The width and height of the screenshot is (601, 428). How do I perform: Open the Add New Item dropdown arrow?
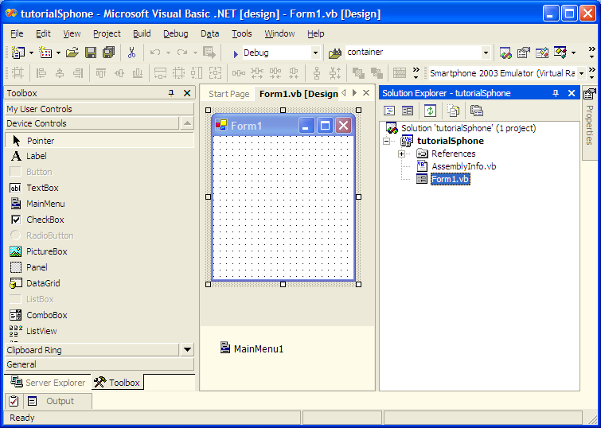[x=59, y=53]
